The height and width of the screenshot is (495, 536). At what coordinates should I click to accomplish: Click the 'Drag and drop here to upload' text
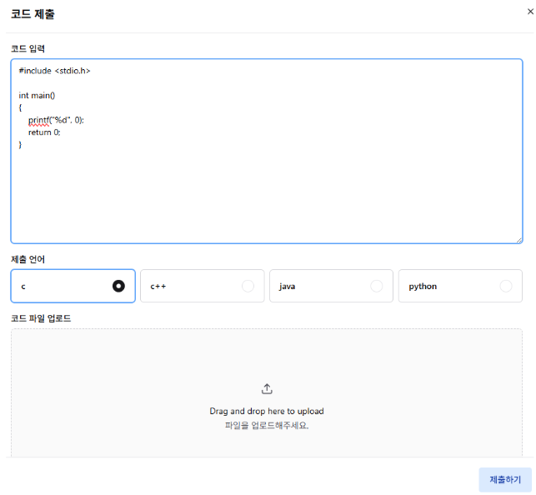(x=267, y=411)
